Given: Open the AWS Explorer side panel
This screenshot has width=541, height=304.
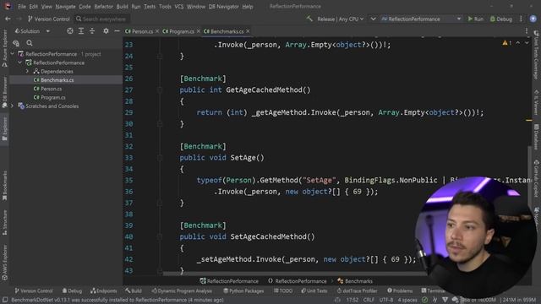Looking at the screenshot, I should 4,262.
